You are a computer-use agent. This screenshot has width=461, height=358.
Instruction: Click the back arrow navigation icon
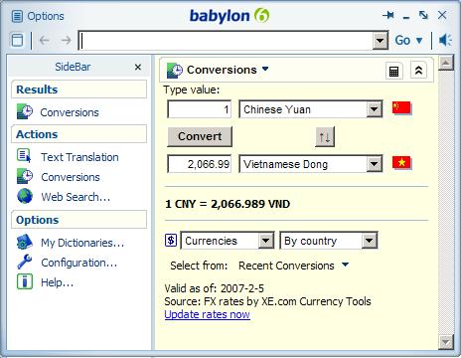click(44, 40)
